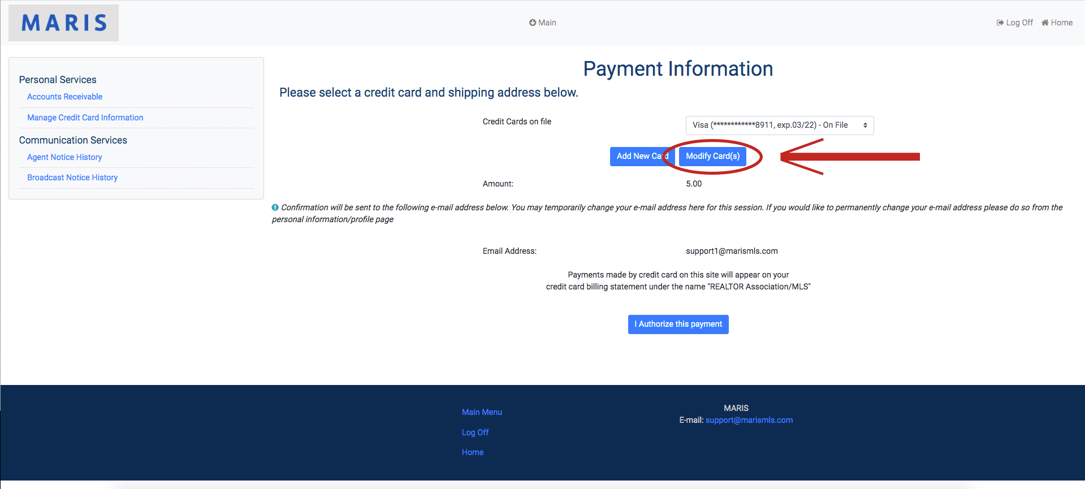Click the Payment Information heading

[678, 69]
